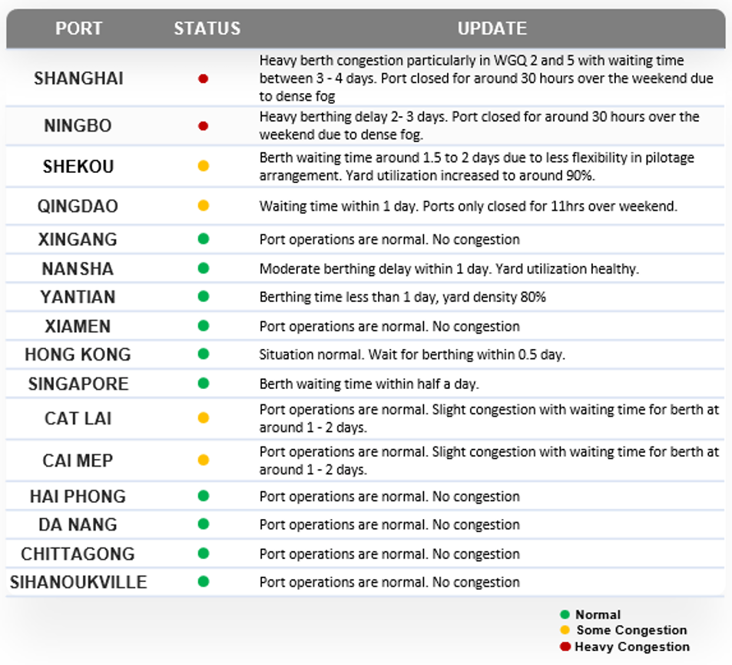Image resolution: width=732 pixels, height=665 pixels.
Task: Select the CHITTAGONG port name
Action: click(x=78, y=554)
